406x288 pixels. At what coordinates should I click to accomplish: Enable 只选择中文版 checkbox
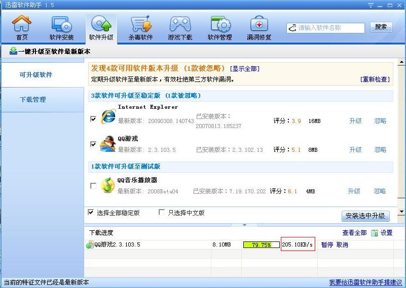pyautogui.click(x=162, y=212)
